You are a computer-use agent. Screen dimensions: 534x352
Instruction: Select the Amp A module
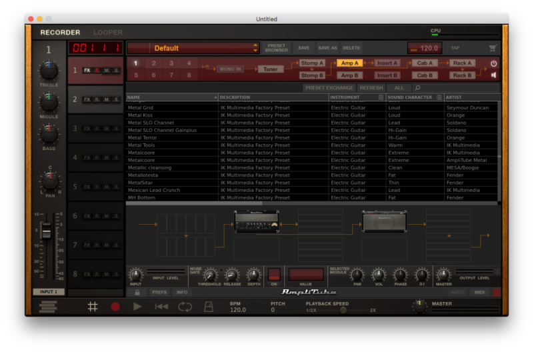tap(350, 63)
